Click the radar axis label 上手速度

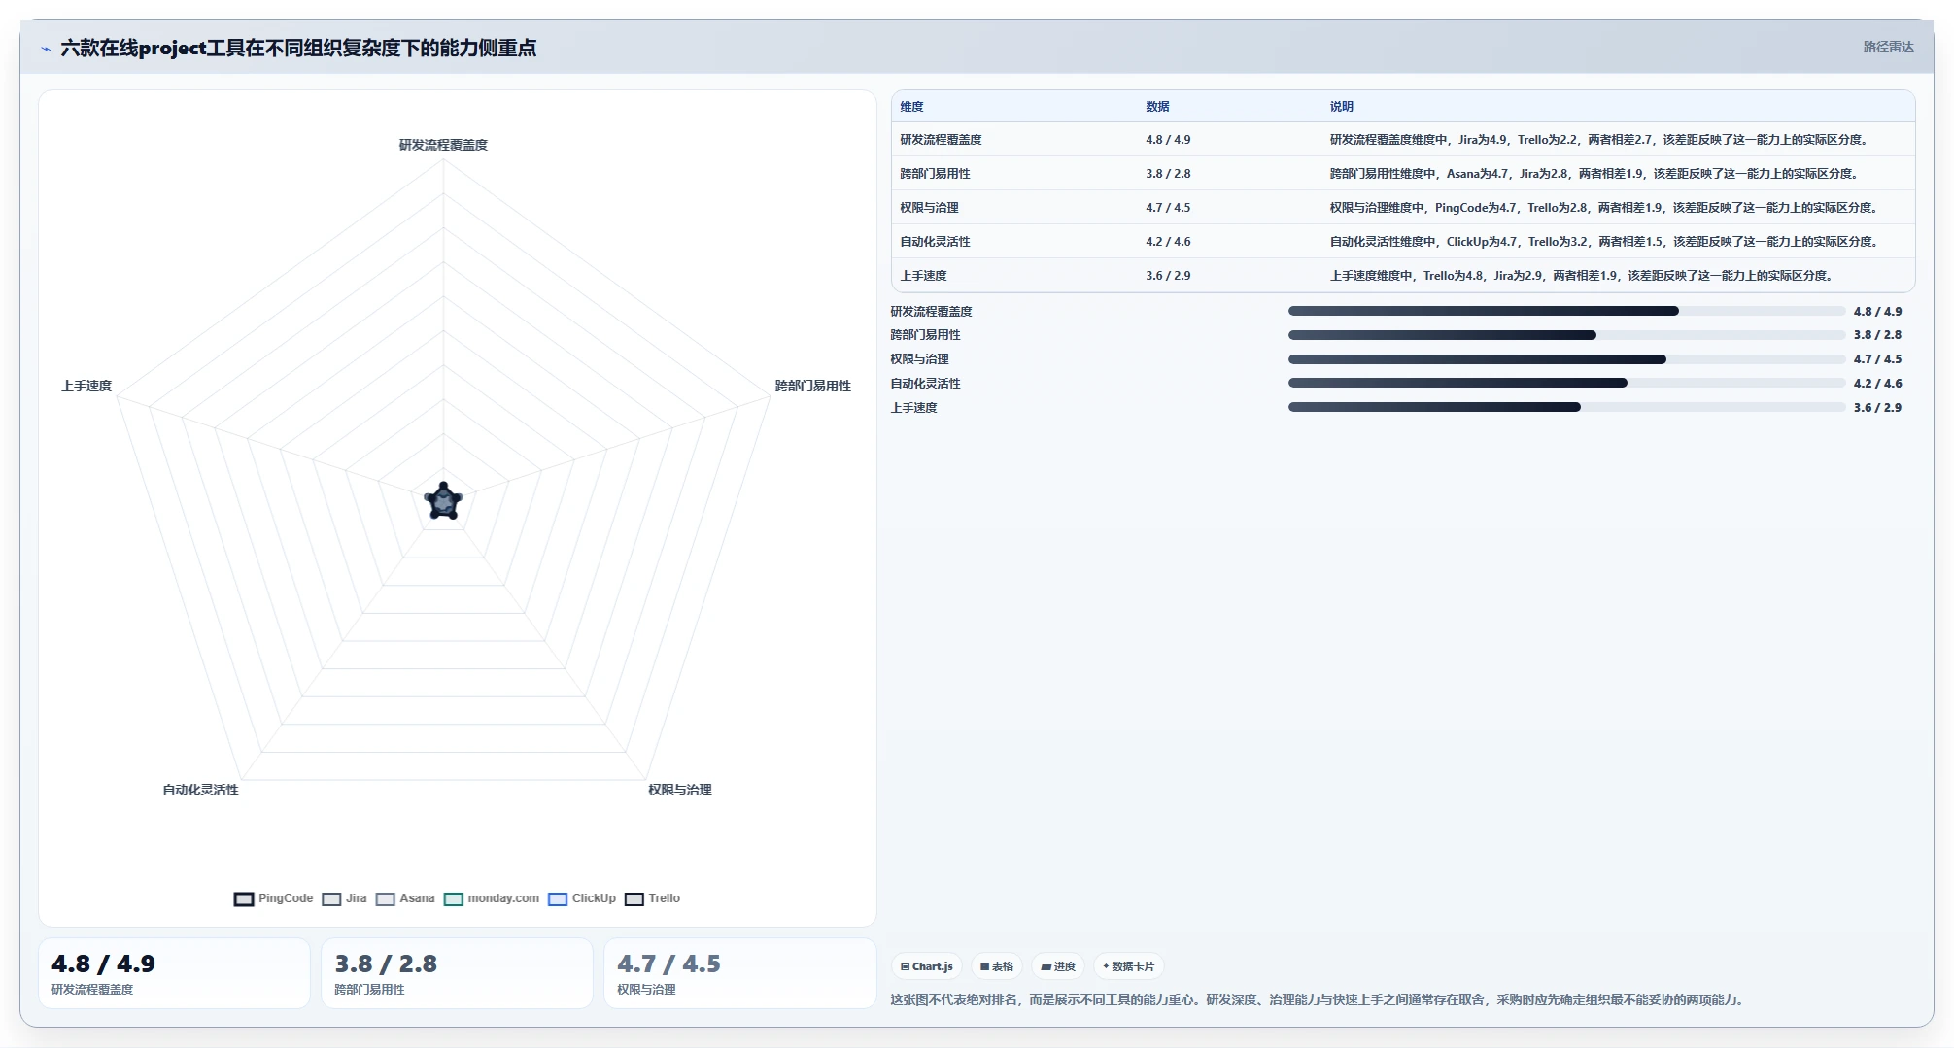(86, 386)
